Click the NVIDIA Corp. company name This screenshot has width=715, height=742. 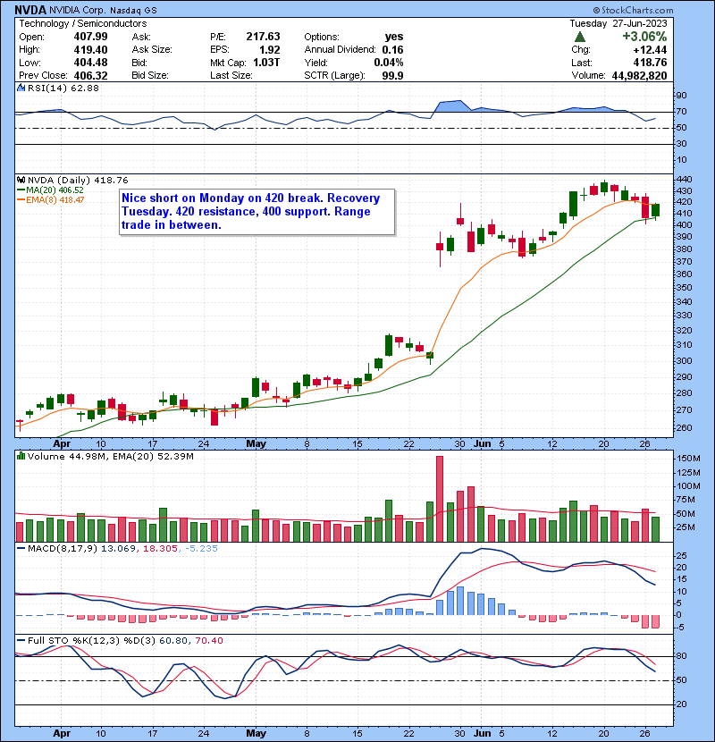tap(78, 10)
